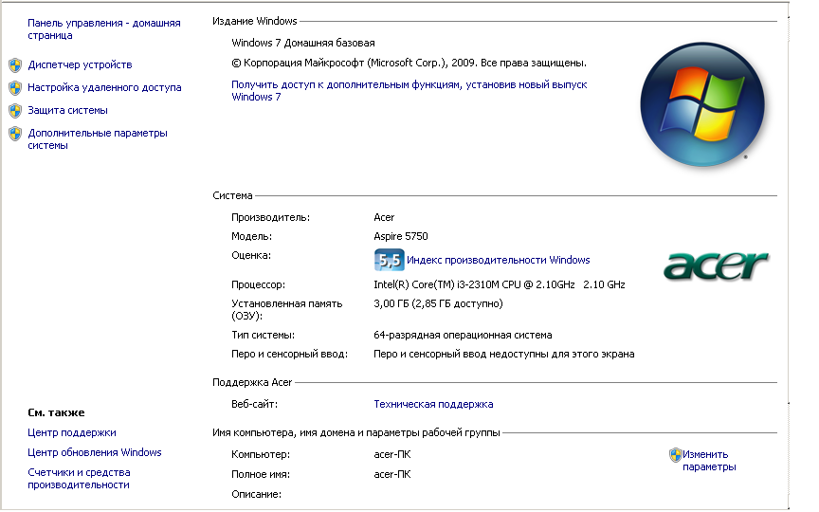The height and width of the screenshot is (512, 819).
Task: Visit the Техническая поддержка website link
Action: point(433,404)
